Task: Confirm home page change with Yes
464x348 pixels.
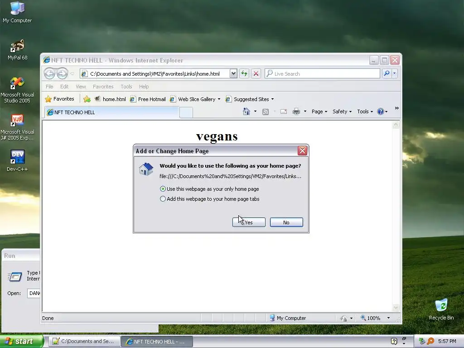Action: pos(249,222)
